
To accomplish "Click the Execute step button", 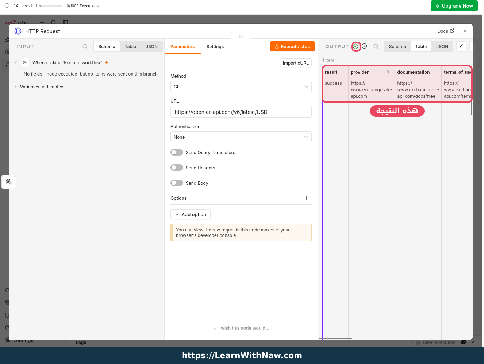I will click(292, 46).
